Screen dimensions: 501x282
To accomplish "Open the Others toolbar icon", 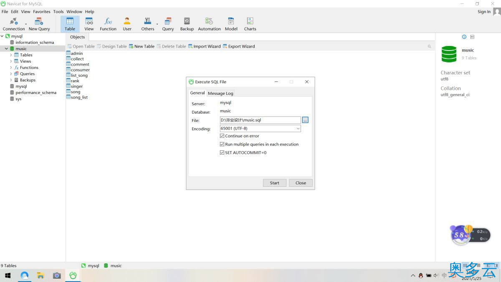I will point(148,24).
